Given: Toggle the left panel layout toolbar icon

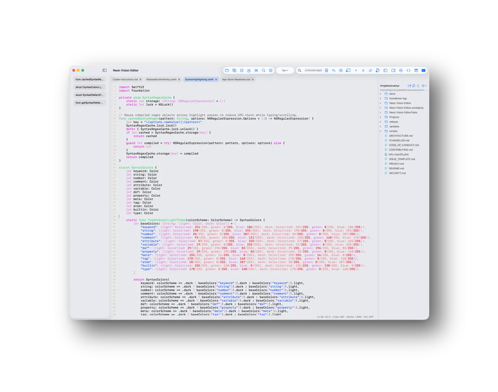Looking at the screenshot, I should (x=386, y=70).
